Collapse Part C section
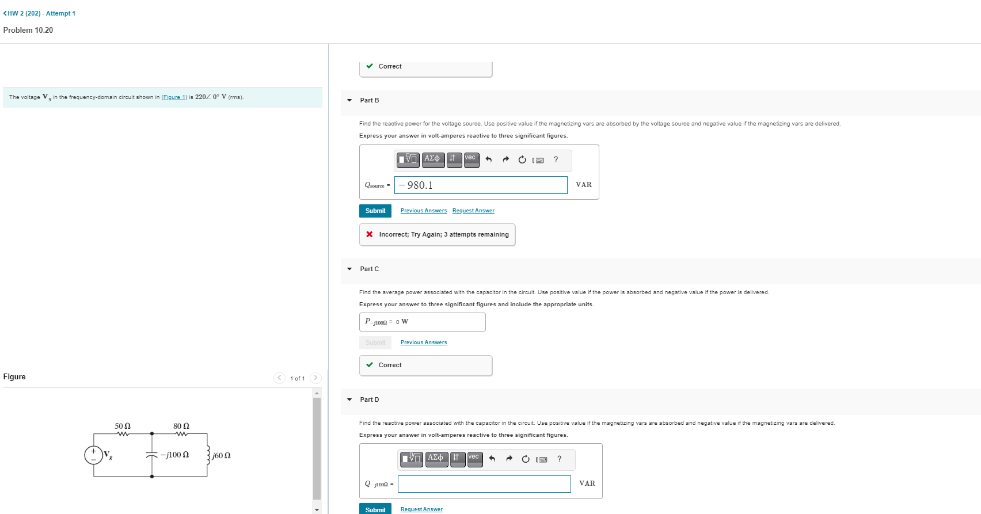This screenshot has width=981, height=514. [x=349, y=269]
